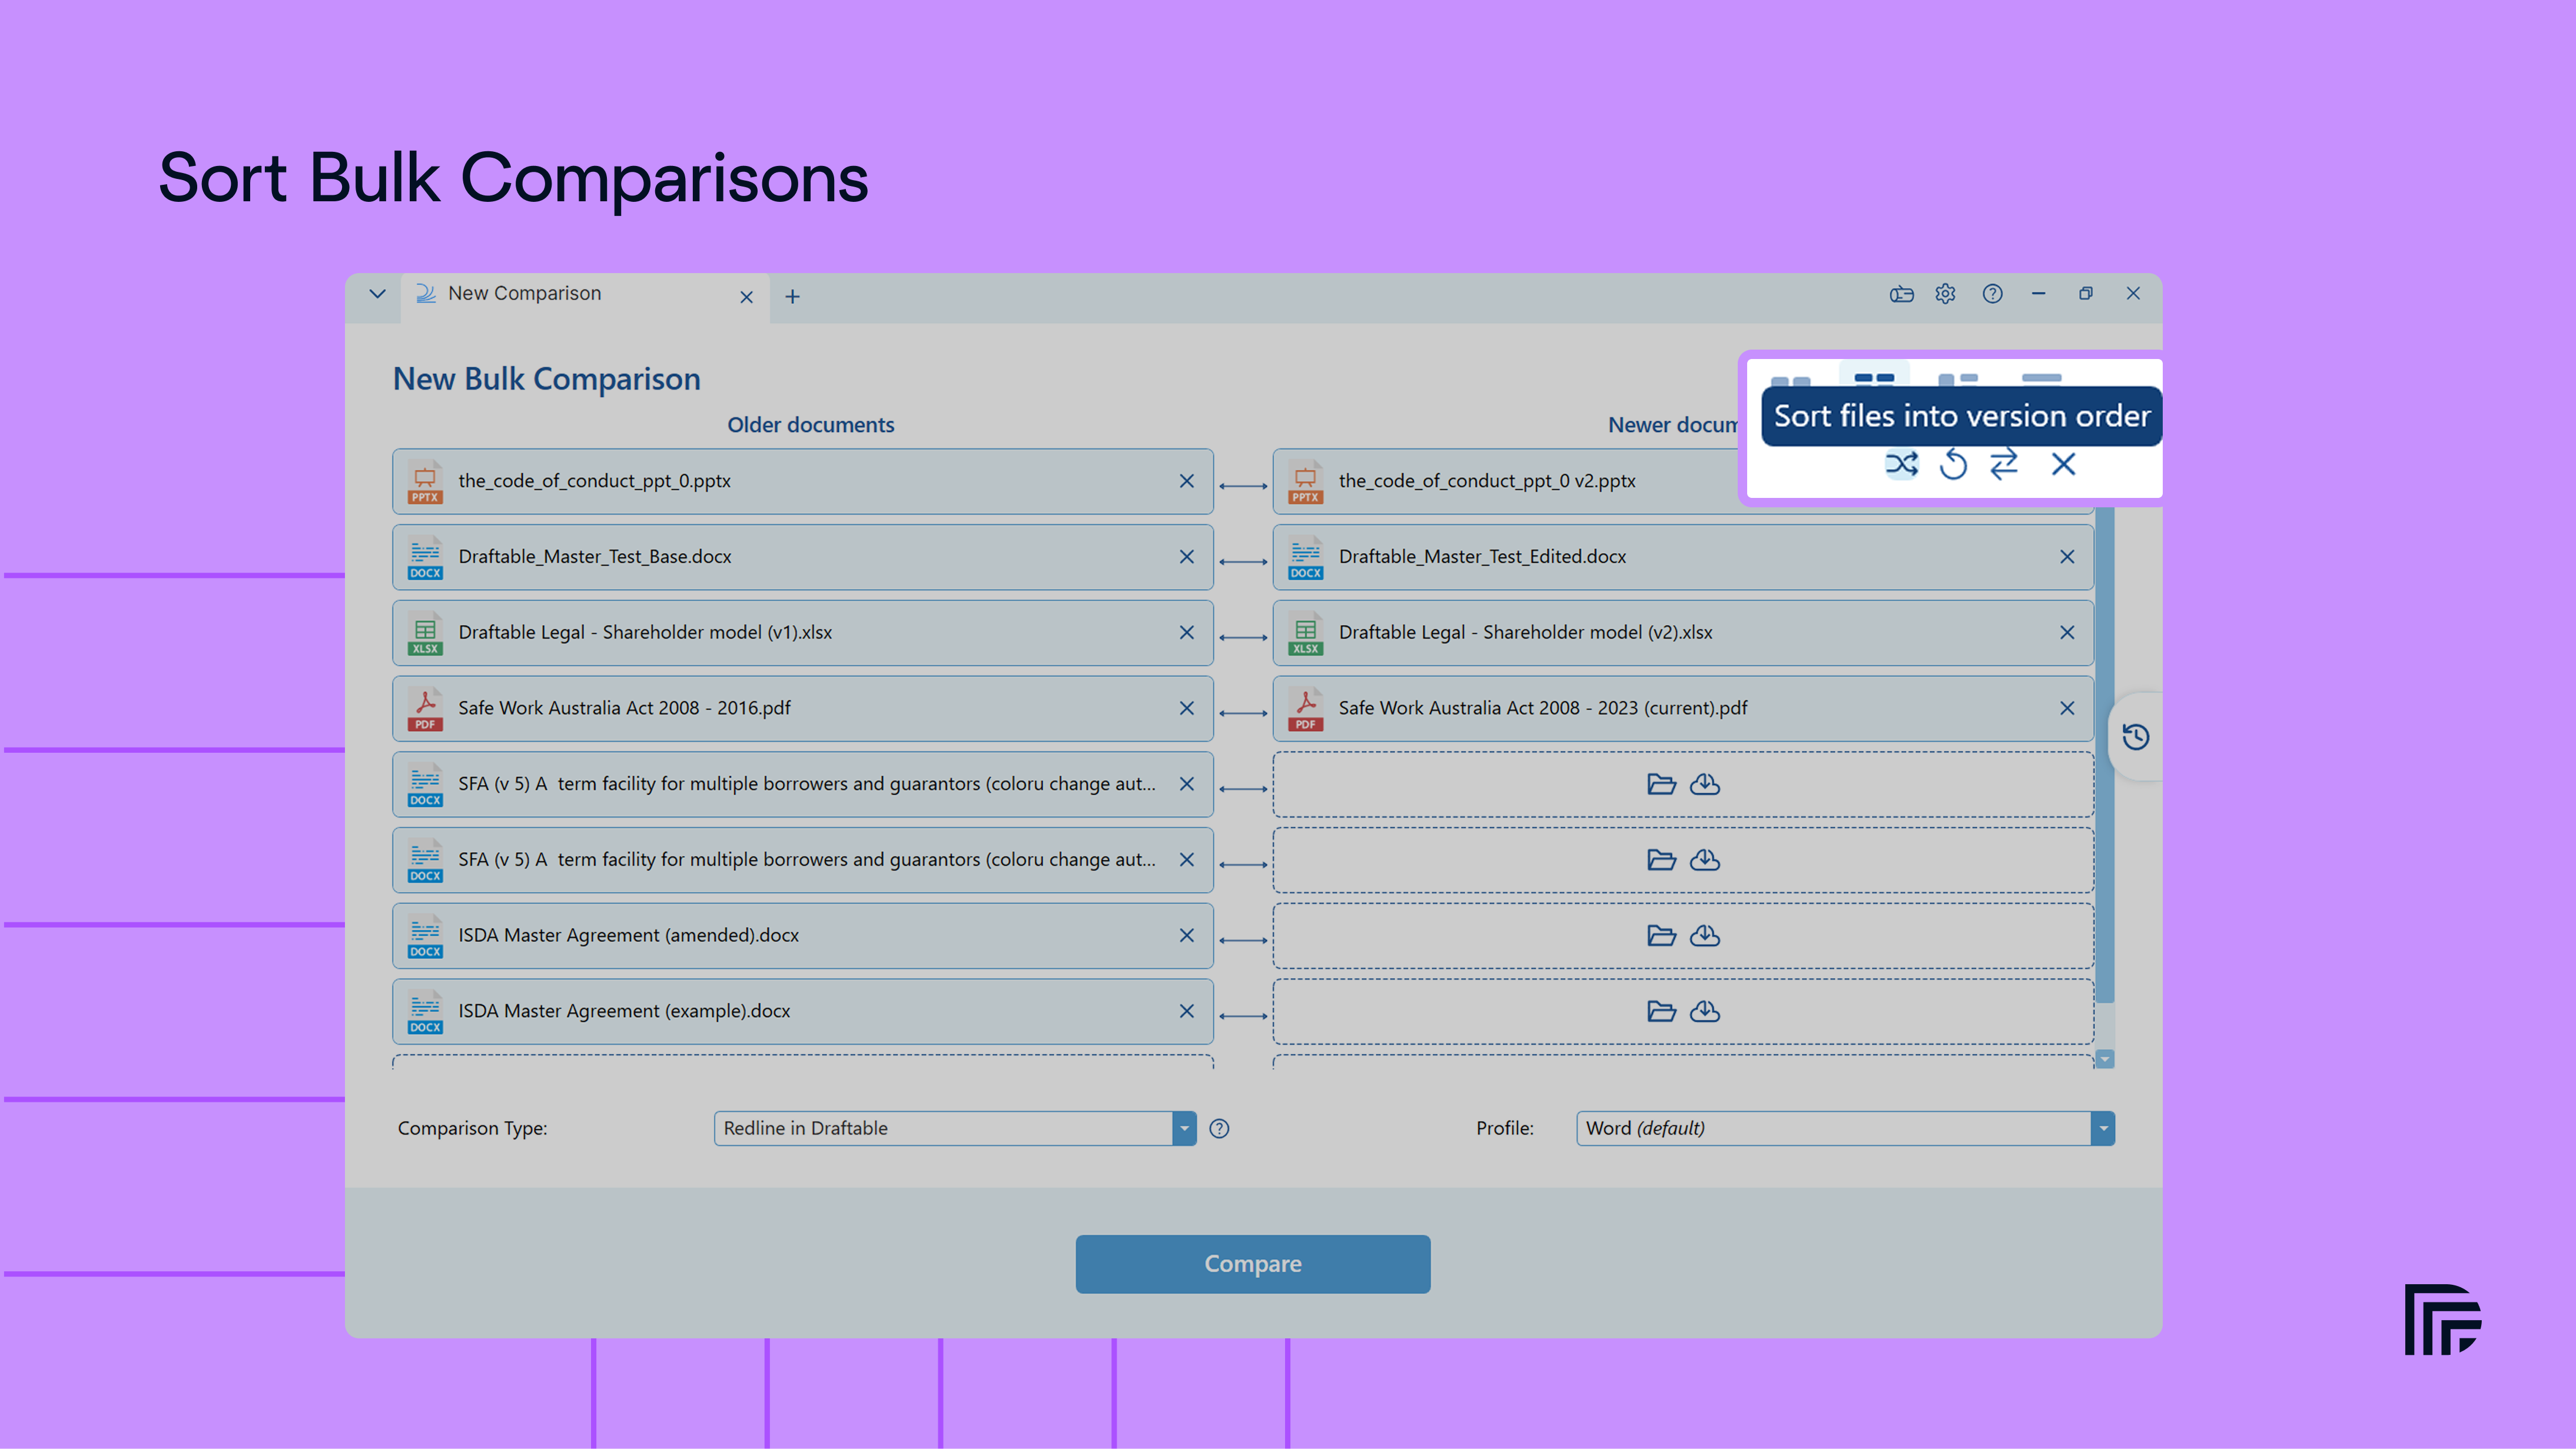The height and width of the screenshot is (1449, 2576).
Task: Click the folder icon in title bar
Action: point(1902,294)
